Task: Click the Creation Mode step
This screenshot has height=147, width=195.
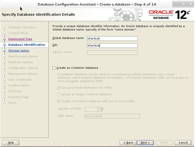Action: (x=18, y=33)
